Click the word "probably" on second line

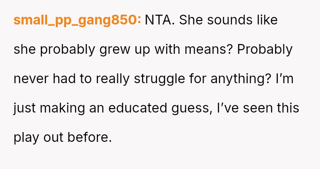point(68,50)
